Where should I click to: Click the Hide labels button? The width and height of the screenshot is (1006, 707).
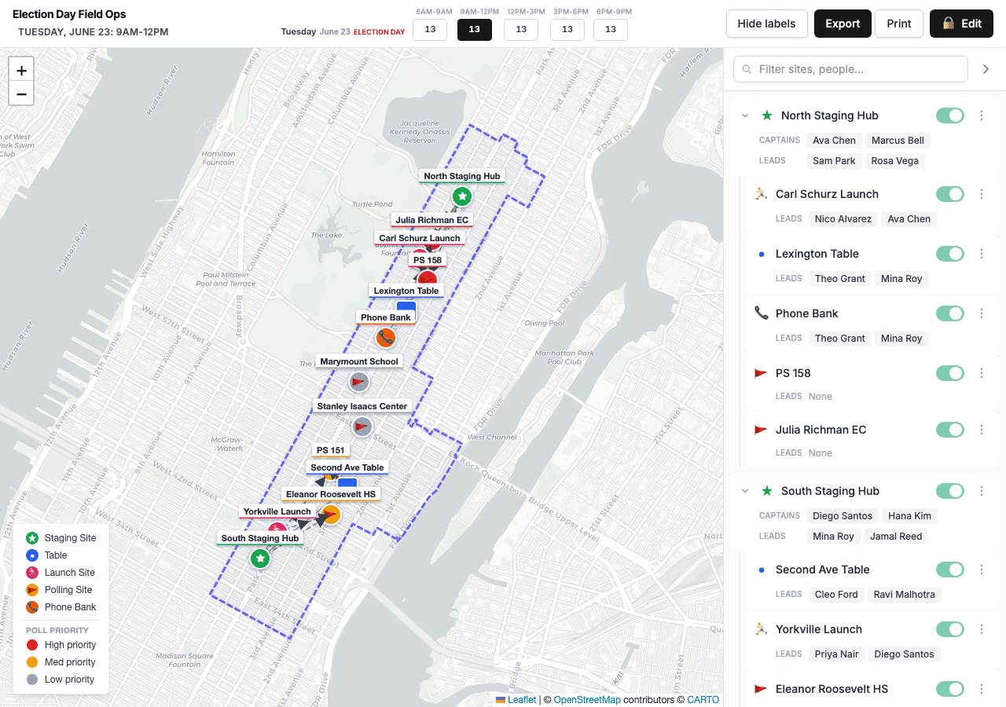(766, 24)
